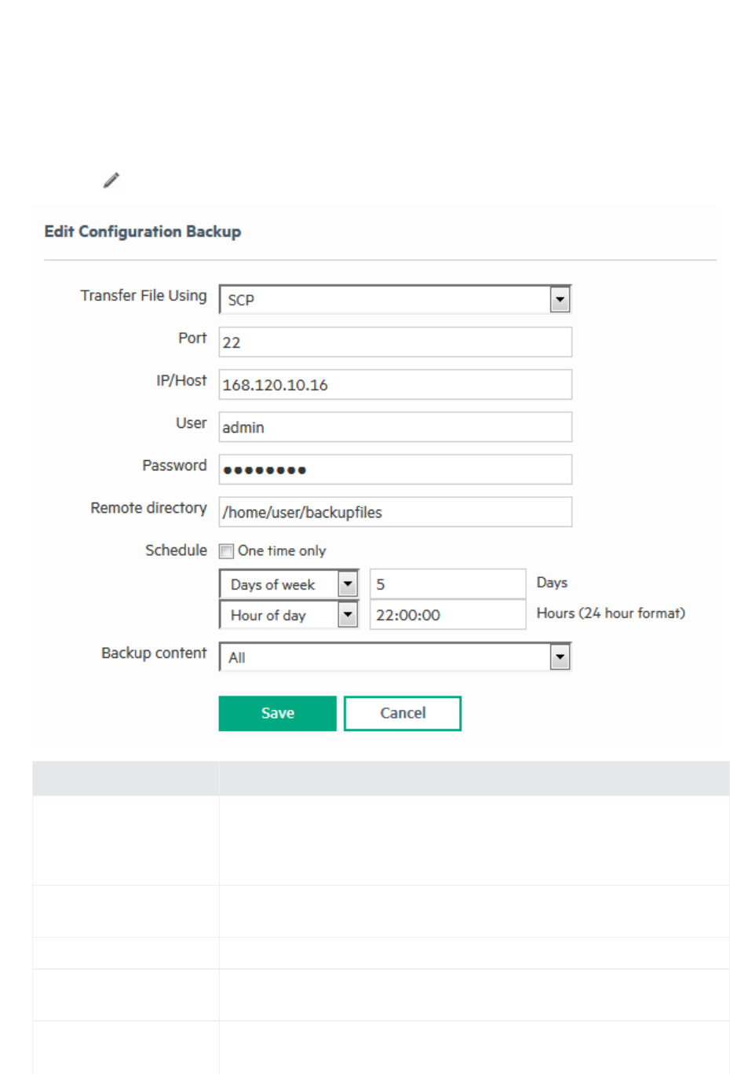Click the One time only label

point(282,551)
